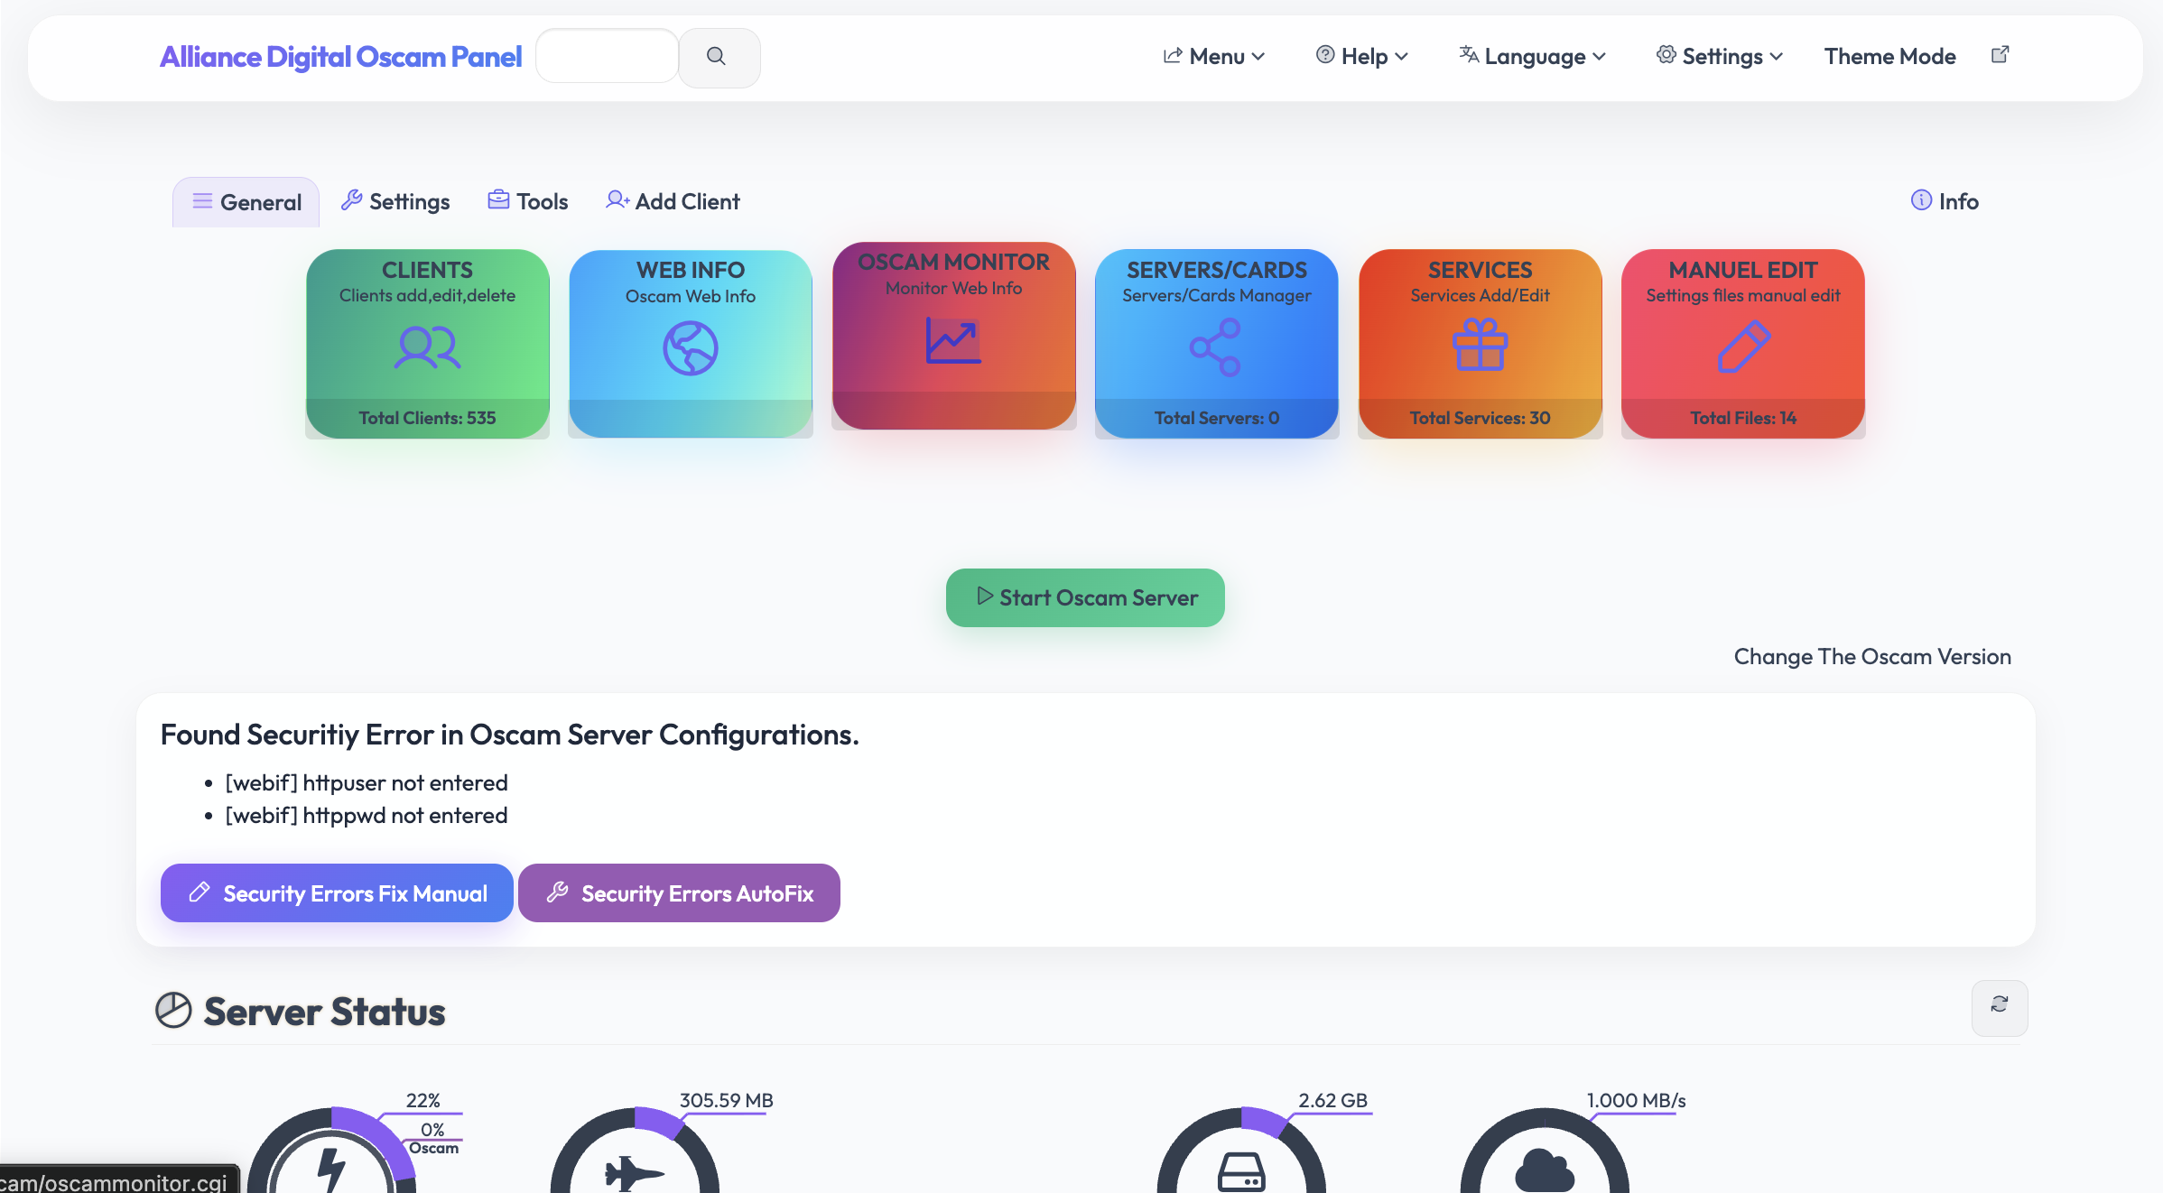Viewport: 2163px width, 1193px height.
Task: Click the search magnifier icon
Action: point(718,56)
